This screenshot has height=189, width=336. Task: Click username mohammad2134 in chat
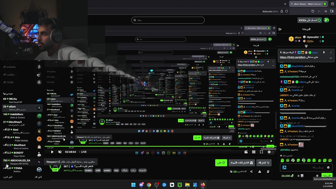coord(289,77)
